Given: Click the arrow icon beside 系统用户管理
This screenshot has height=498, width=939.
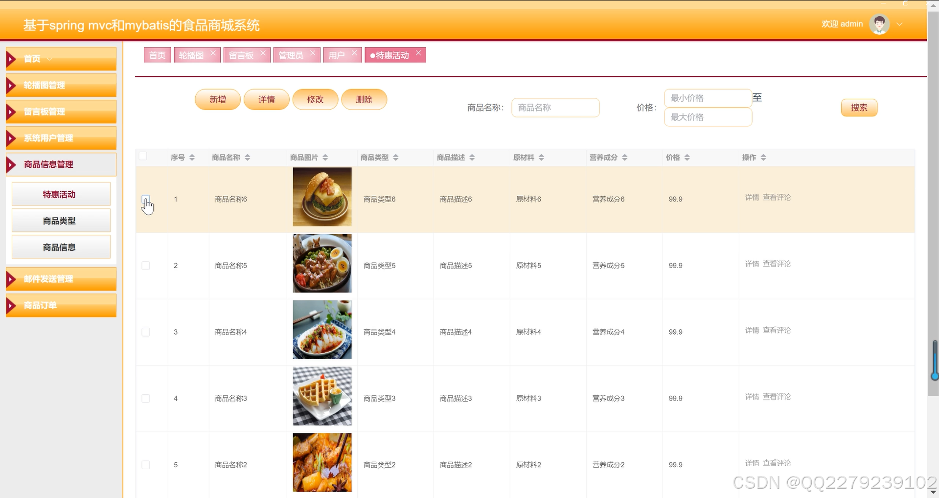Looking at the screenshot, I should (x=12, y=138).
